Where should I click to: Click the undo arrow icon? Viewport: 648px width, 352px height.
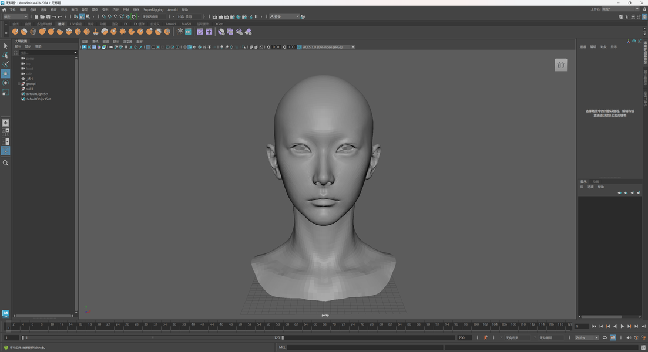tap(54, 16)
